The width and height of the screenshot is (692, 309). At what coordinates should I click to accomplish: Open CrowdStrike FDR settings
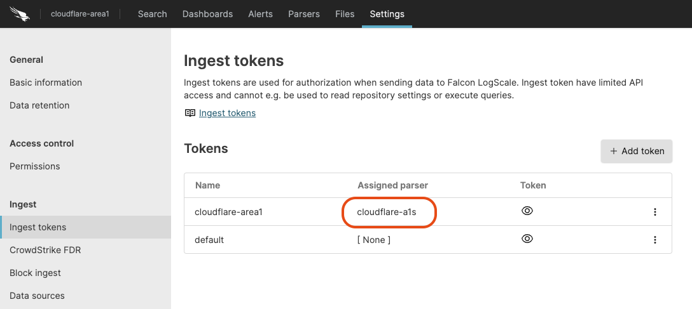pyautogui.click(x=45, y=250)
